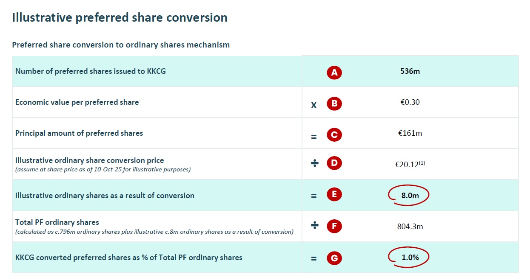Image resolution: width=530 pixels, height=280 pixels.
Task: Select the red circle E badge
Action: (334, 195)
